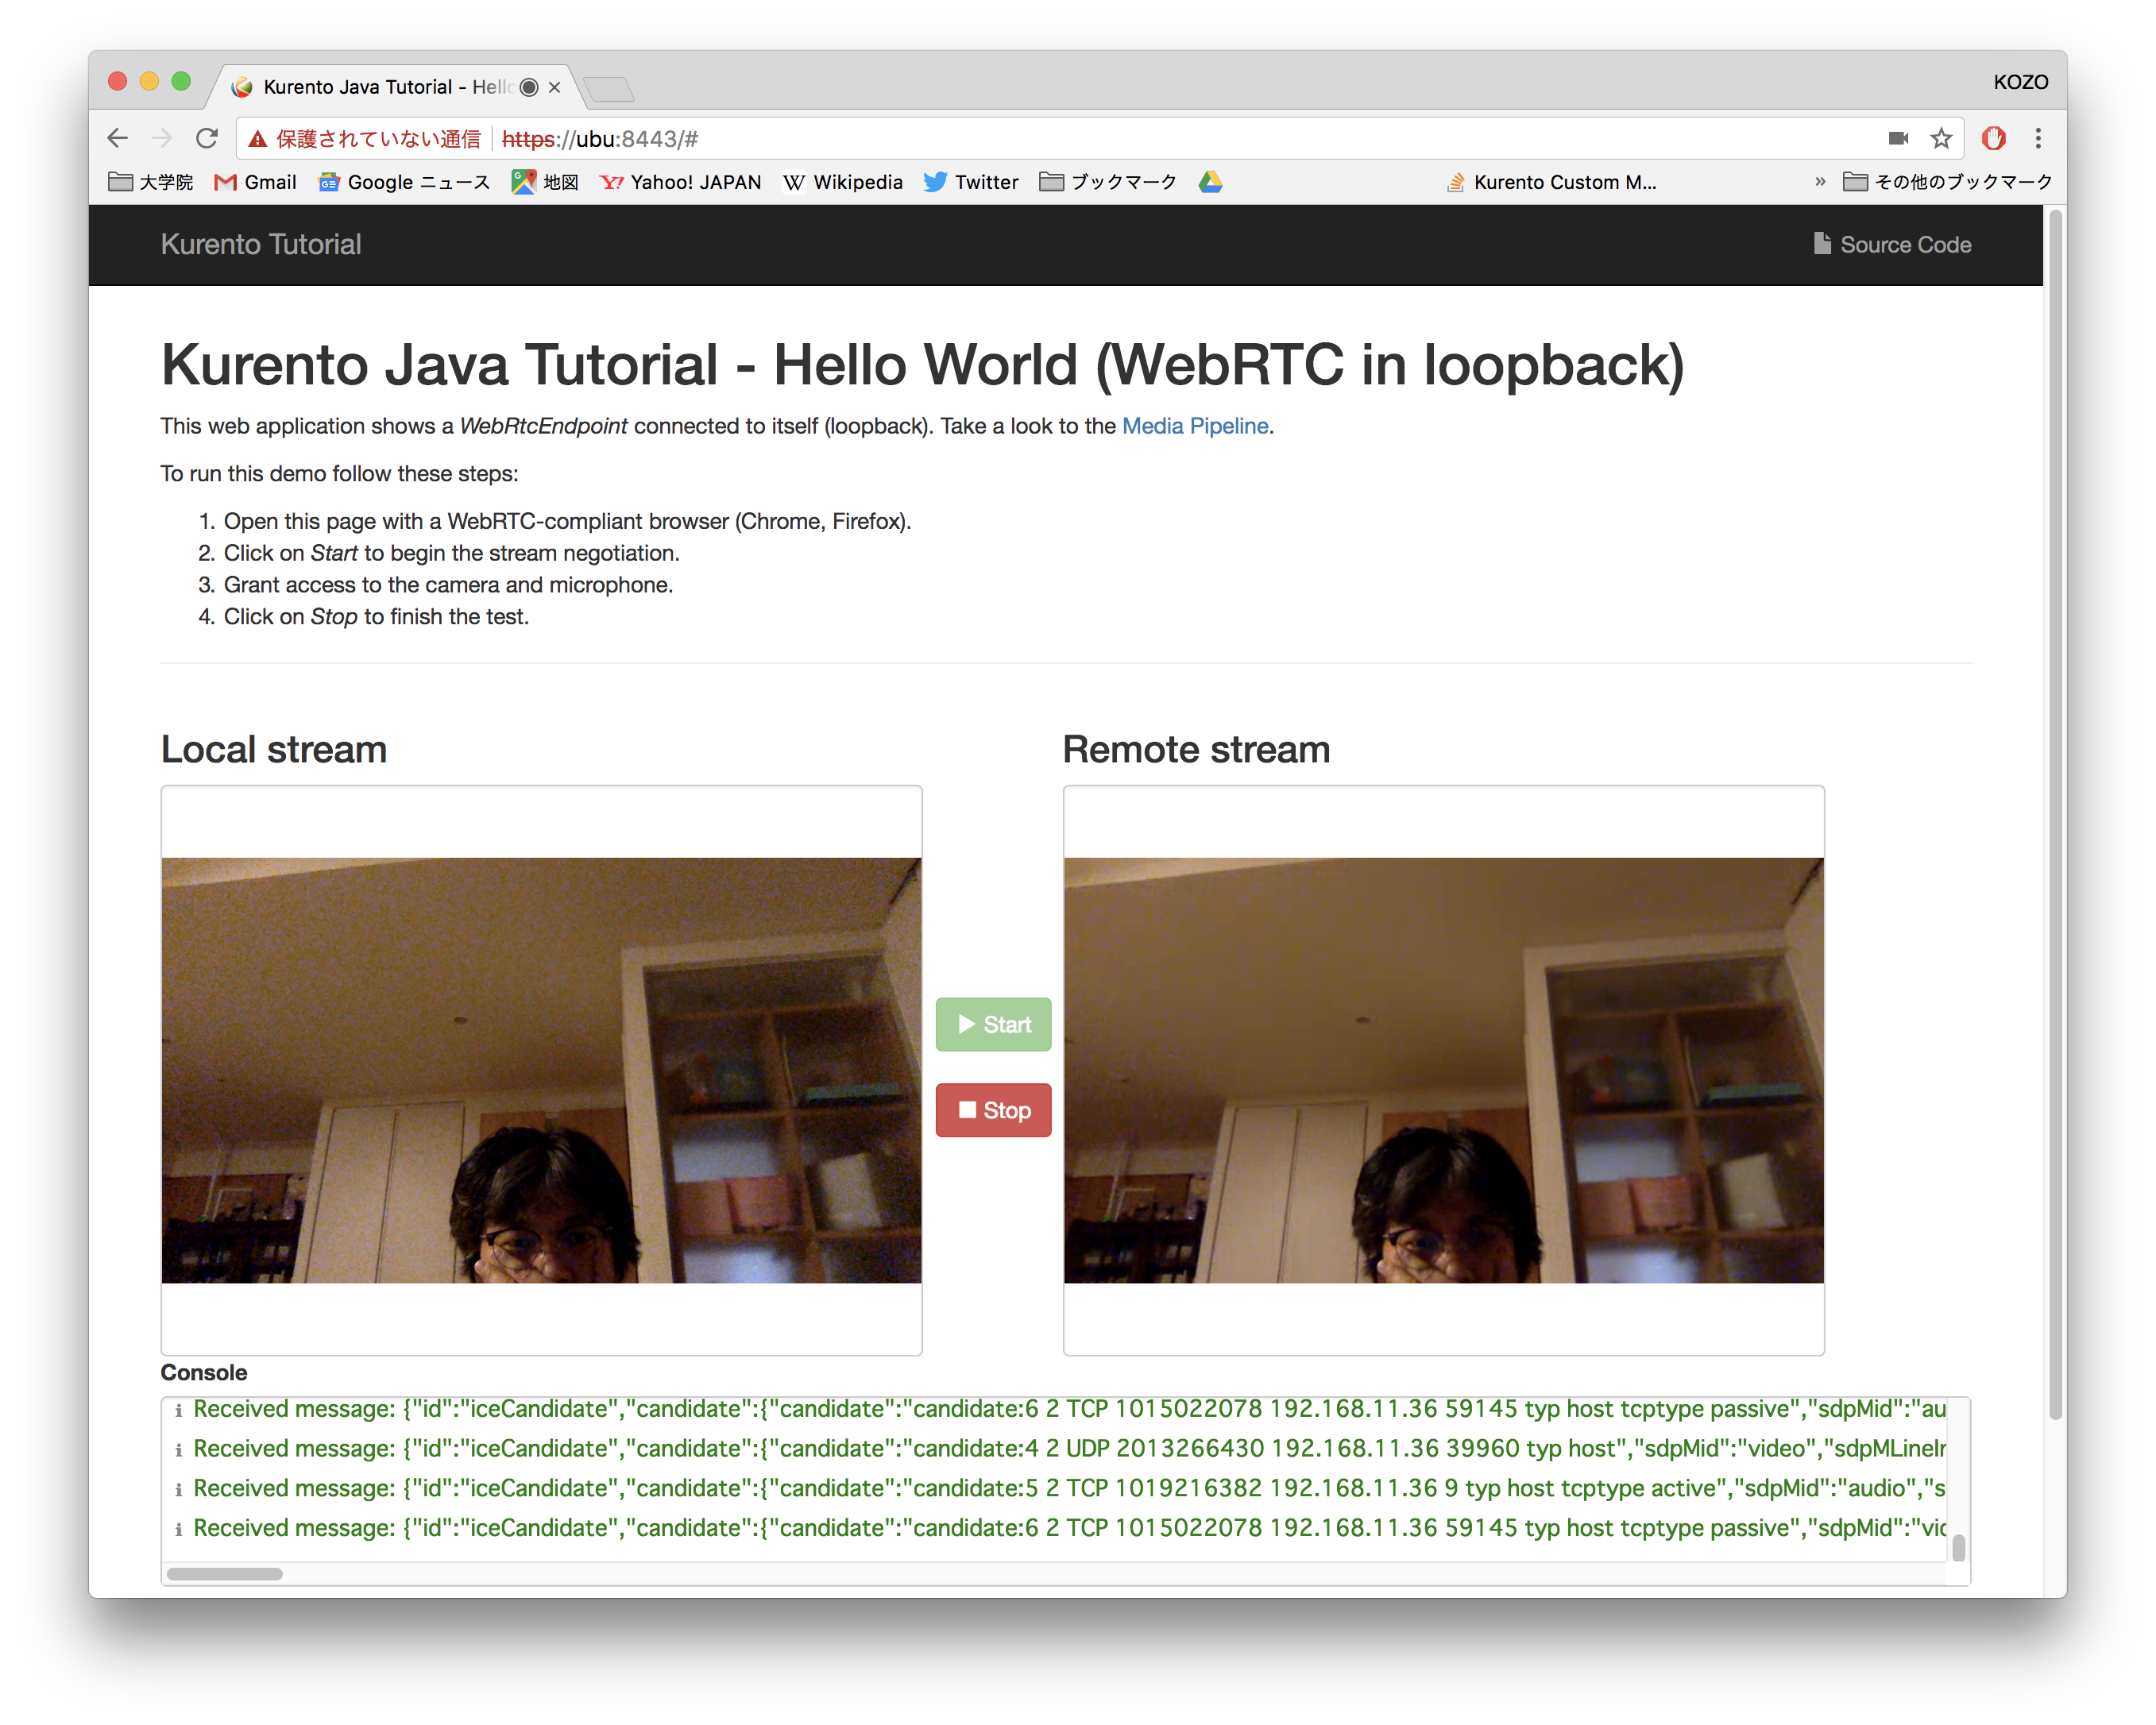Viewport: 2156px width, 1725px height.
Task: Bookmark this page with the star icon
Action: tap(1942, 138)
